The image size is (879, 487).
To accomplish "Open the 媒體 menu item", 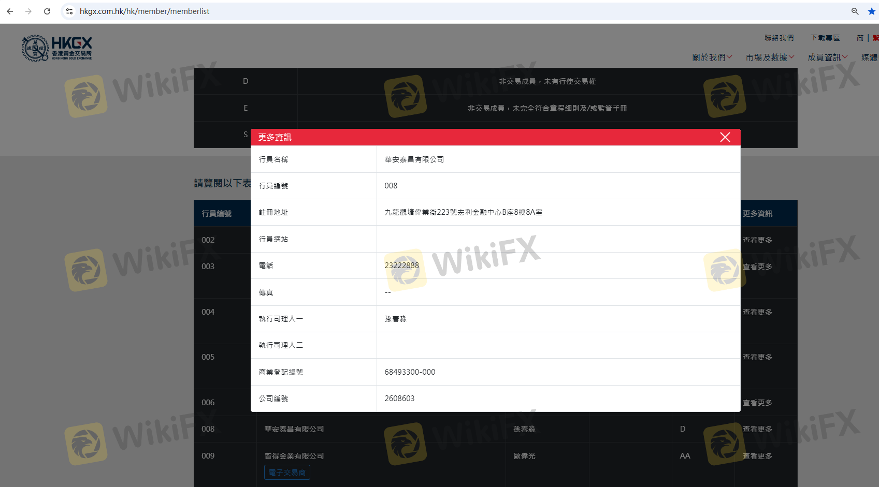I will [x=869, y=57].
